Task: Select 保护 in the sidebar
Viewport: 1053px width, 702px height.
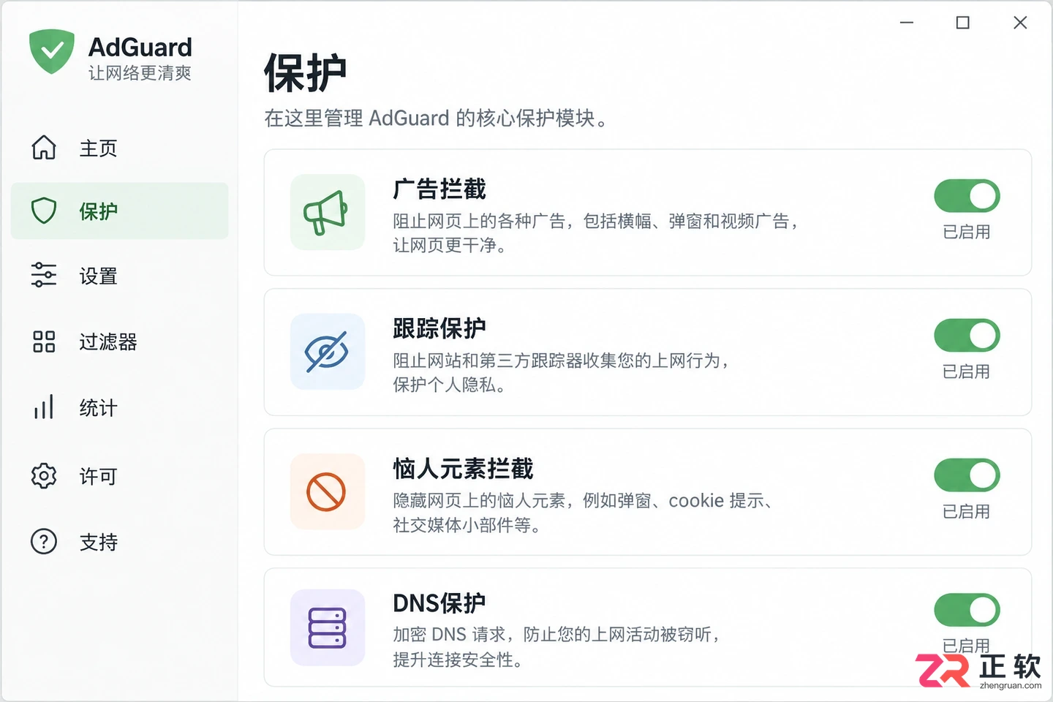Action: coord(120,211)
